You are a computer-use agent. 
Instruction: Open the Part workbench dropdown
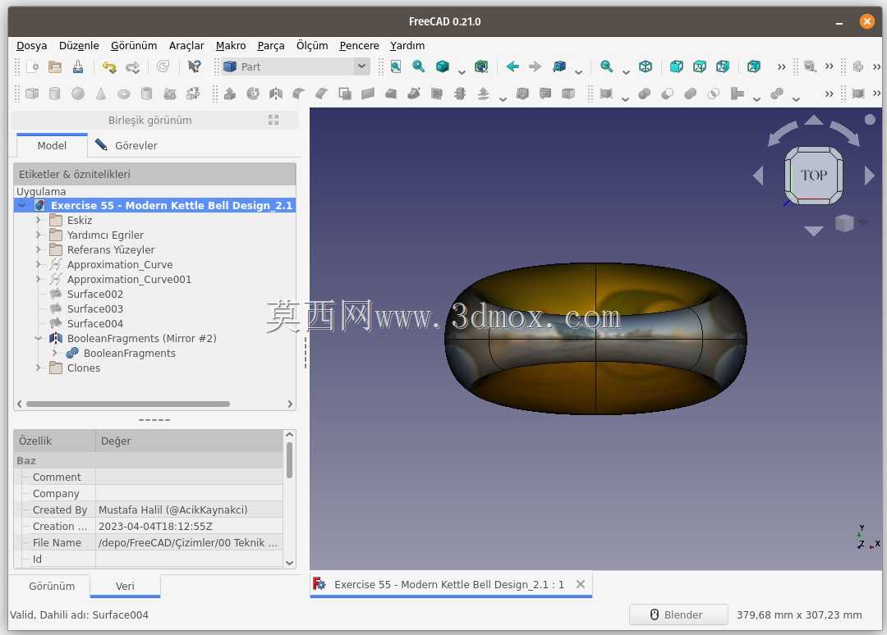(296, 66)
